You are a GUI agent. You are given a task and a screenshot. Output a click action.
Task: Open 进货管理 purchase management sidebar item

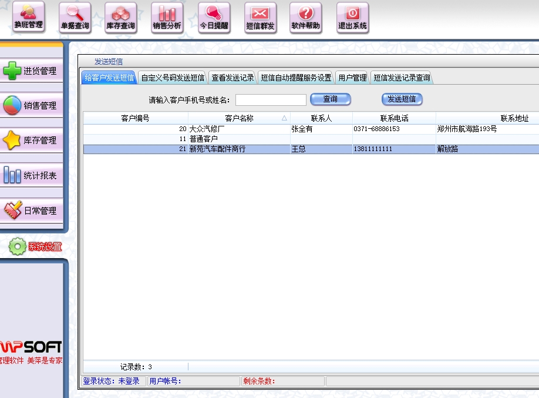pyautogui.click(x=31, y=71)
